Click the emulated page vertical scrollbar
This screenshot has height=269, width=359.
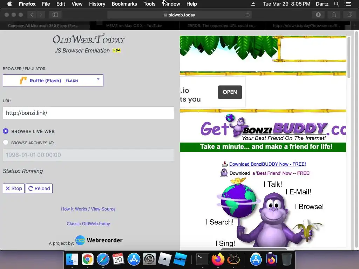point(349,57)
